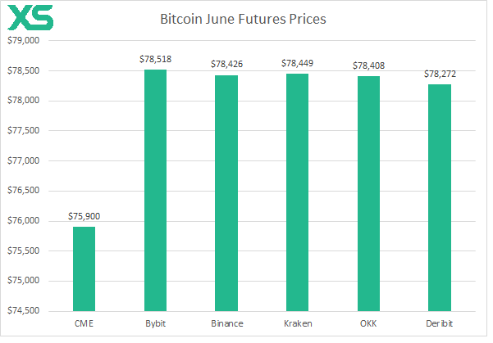The image size is (493, 343).
Task: Select the Bybit bar
Action: coord(156,190)
